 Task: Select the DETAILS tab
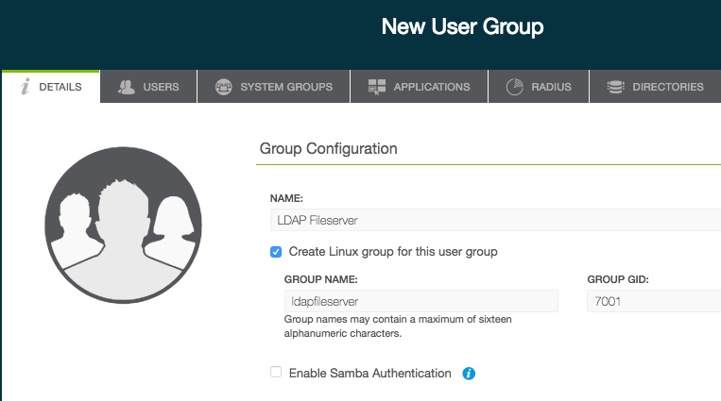(x=51, y=87)
